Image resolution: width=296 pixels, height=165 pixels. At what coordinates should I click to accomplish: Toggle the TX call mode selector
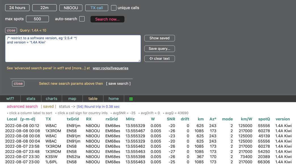click(x=97, y=8)
